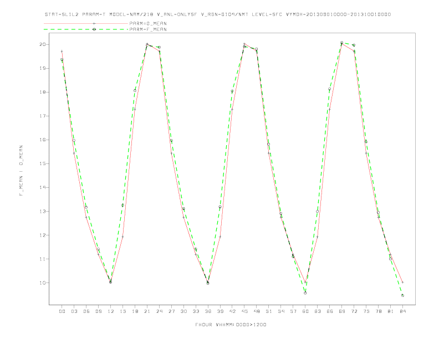Click y-axis tick label 14
This screenshot has width=439, height=339.
click(42, 187)
